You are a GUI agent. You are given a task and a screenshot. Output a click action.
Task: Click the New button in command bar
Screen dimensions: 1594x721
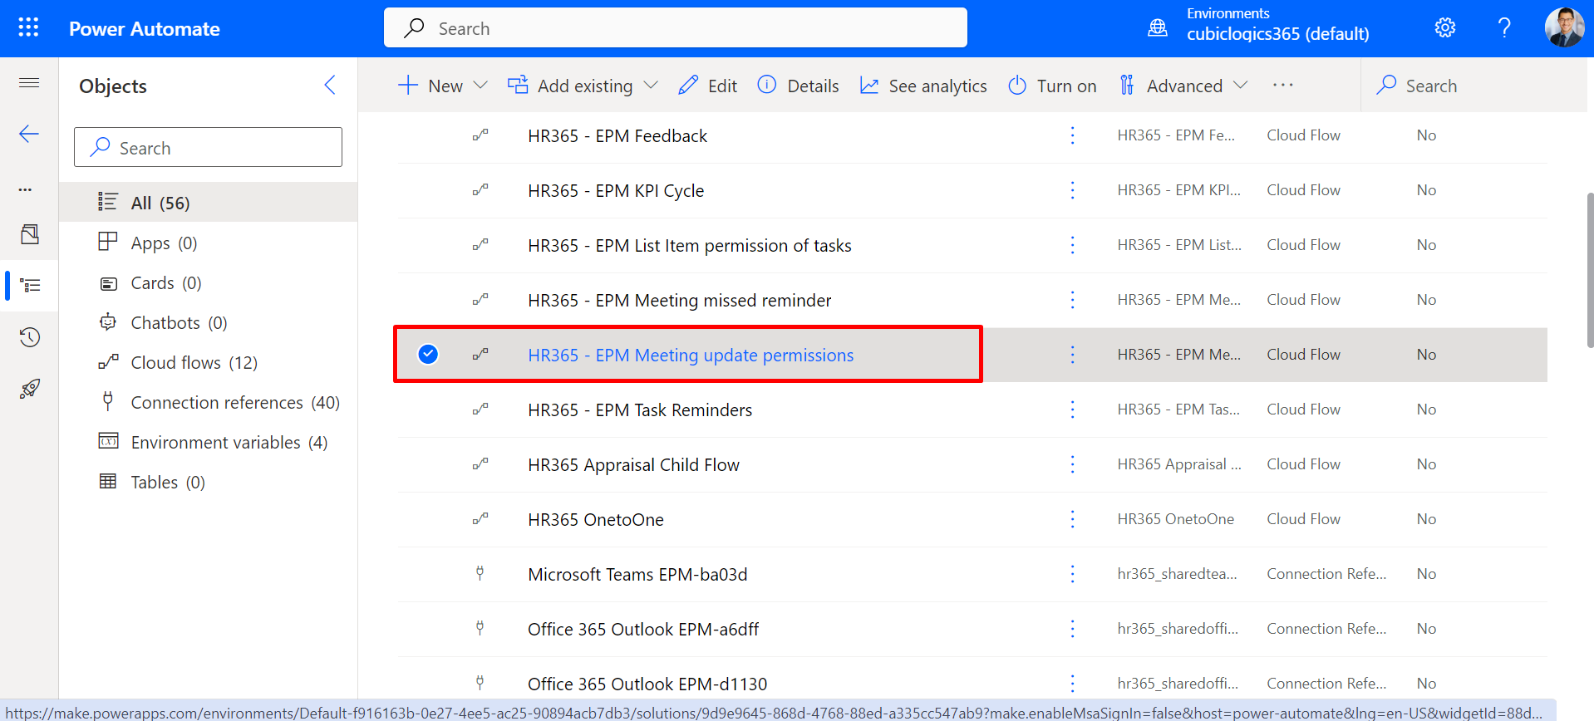click(x=430, y=86)
